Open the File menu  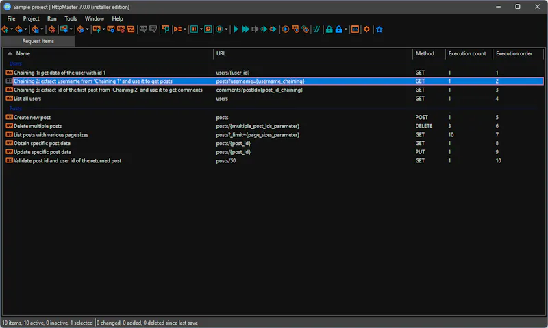[11, 18]
